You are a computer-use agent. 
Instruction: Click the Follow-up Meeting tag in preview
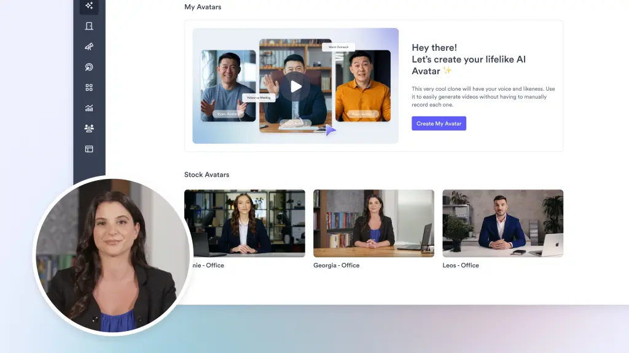coord(259,97)
